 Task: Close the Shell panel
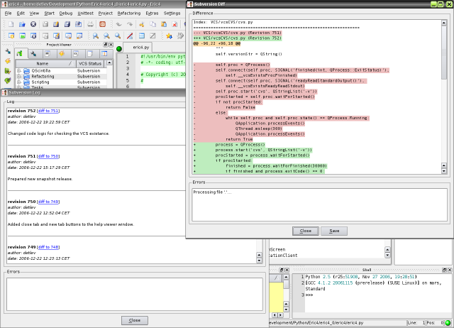tap(449, 270)
